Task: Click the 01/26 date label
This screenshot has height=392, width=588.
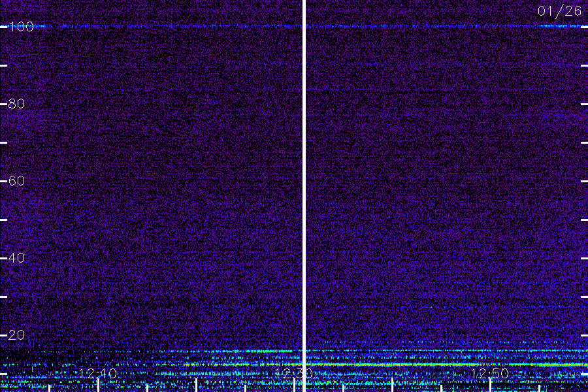Action: (559, 11)
